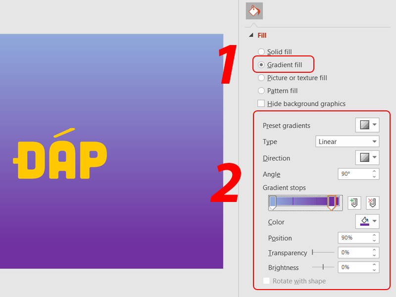Select the Solid fill radio button
The height and width of the screenshot is (297, 396).
click(x=261, y=52)
